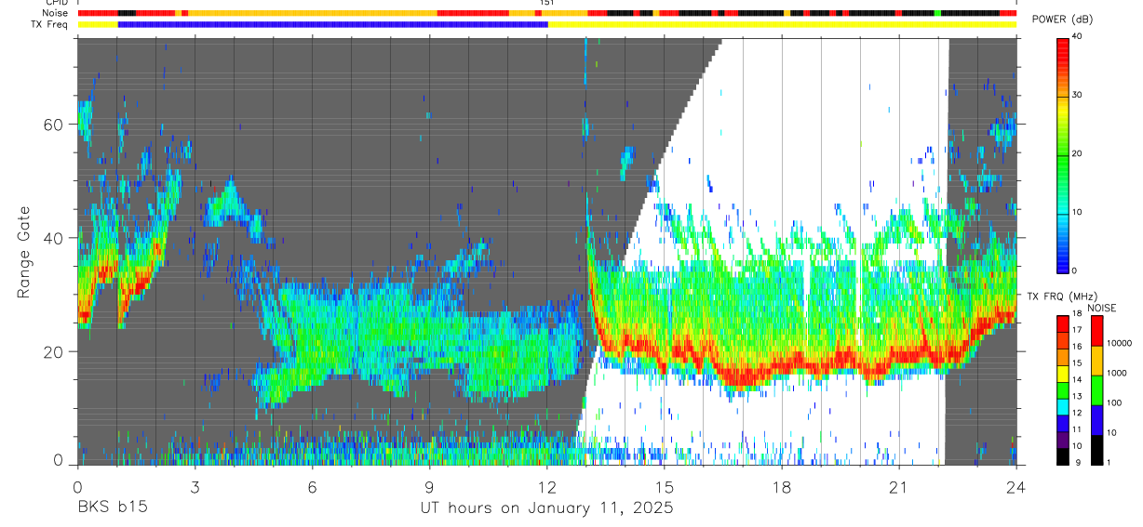Click the CPID 151 label
This screenshot has width=1143, height=527.
(x=547, y=3)
